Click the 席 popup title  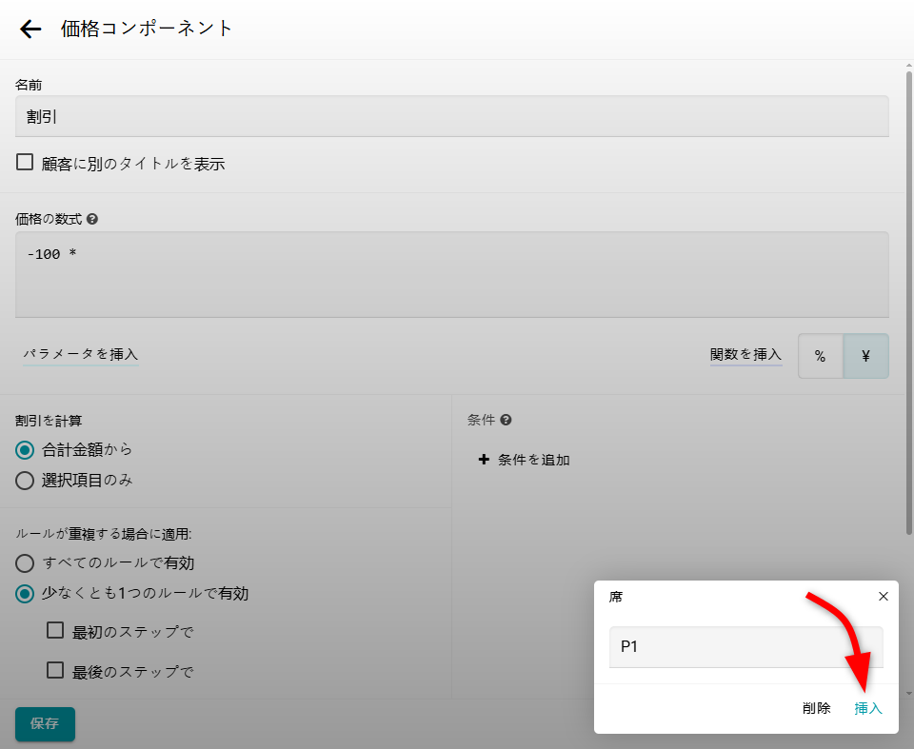pos(616,597)
